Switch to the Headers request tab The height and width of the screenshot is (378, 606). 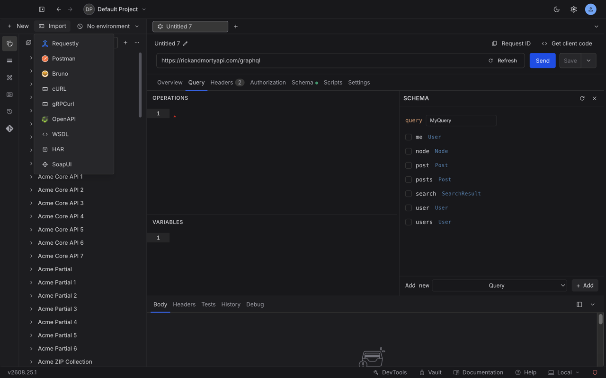(227, 83)
